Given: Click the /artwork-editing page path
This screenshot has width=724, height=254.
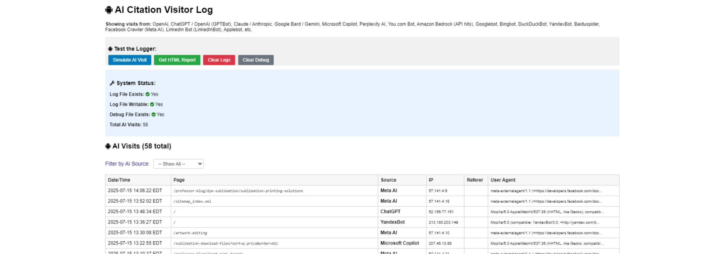Looking at the screenshot, I should (x=190, y=233).
